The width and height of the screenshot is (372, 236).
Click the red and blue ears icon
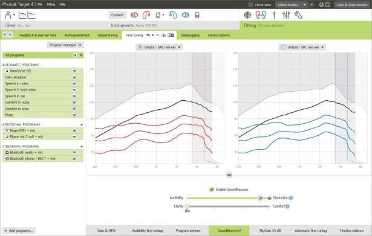[x=261, y=15]
